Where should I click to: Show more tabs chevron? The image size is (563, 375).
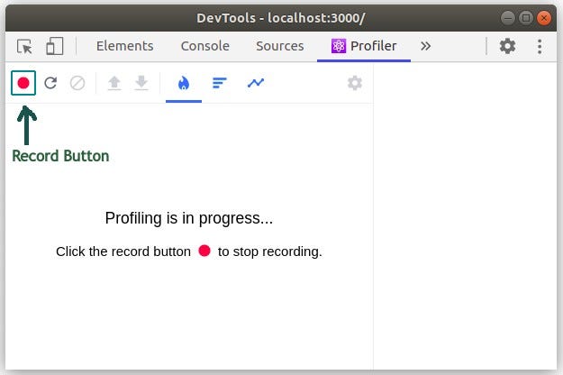[x=425, y=46]
